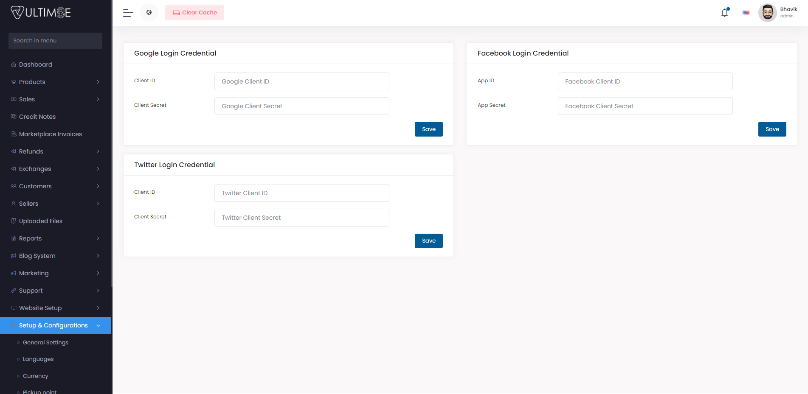Click the Clear Cache button
Viewport: 808px width, 394px height.
(194, 12)
